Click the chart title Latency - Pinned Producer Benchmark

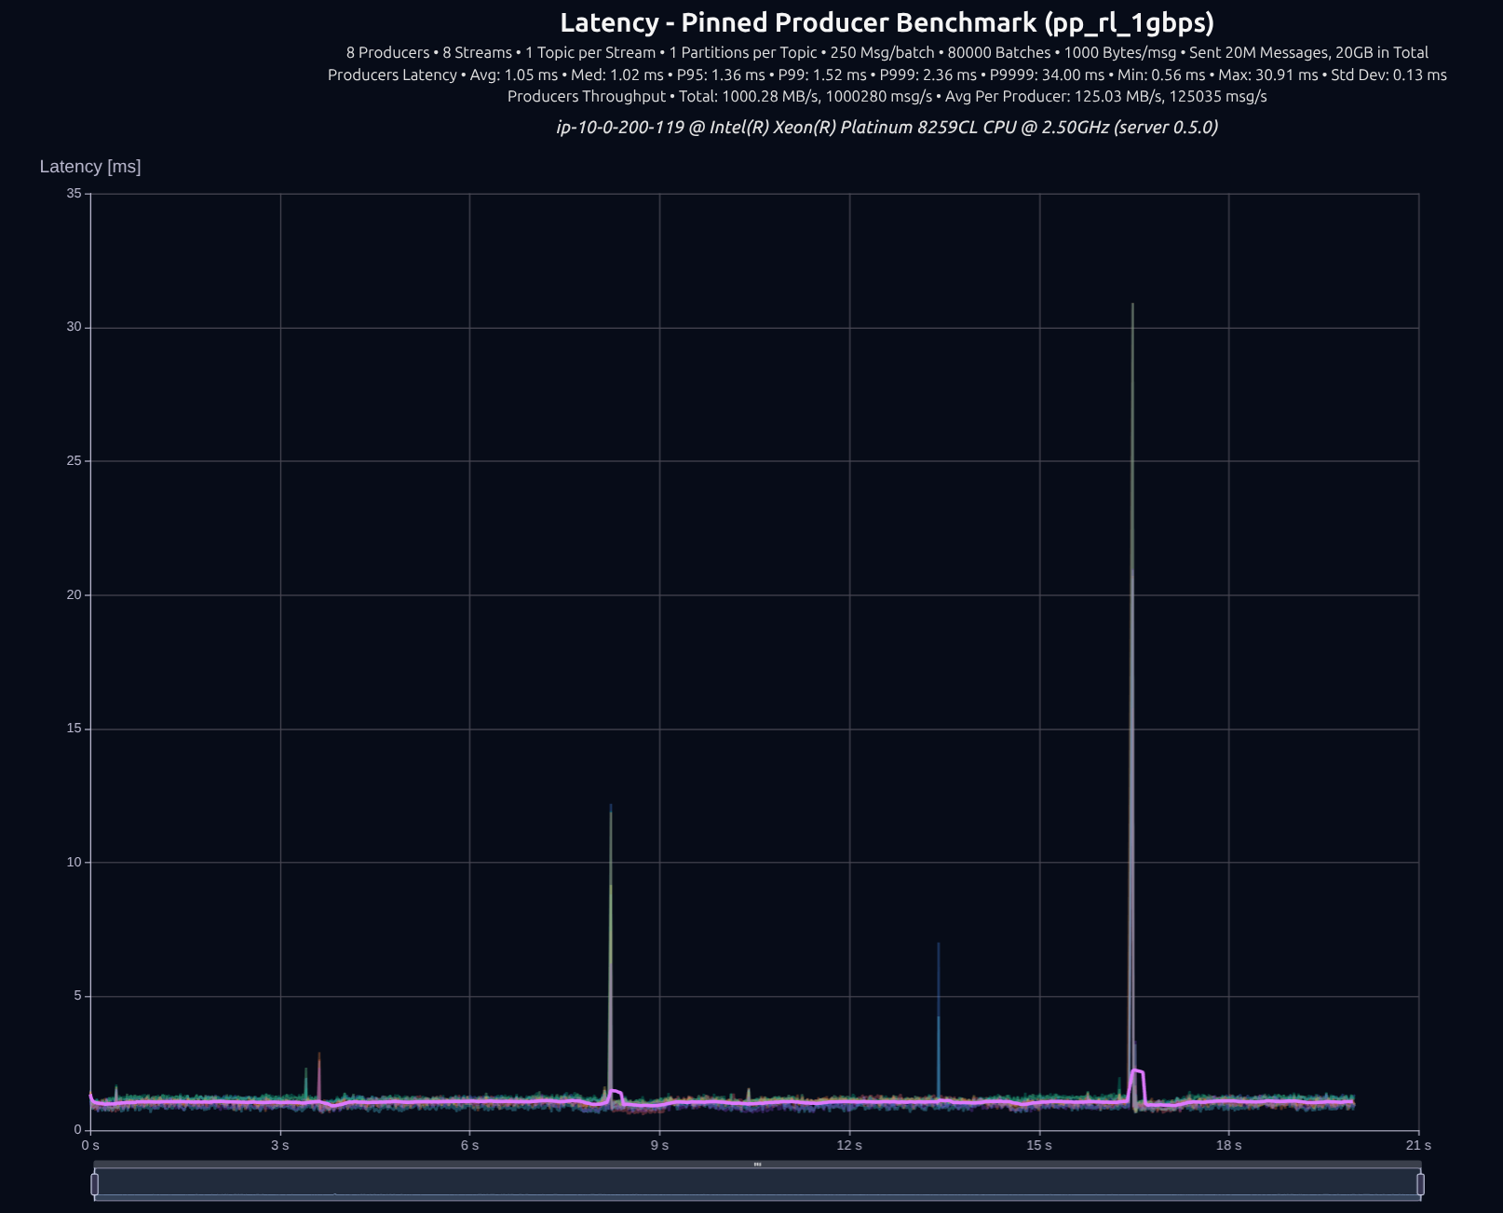coord(887,22)
